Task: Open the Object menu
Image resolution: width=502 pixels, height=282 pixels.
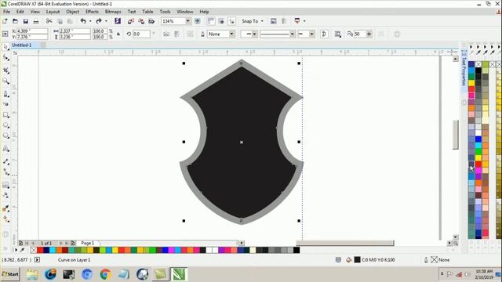Action: [x=72, y=12]
